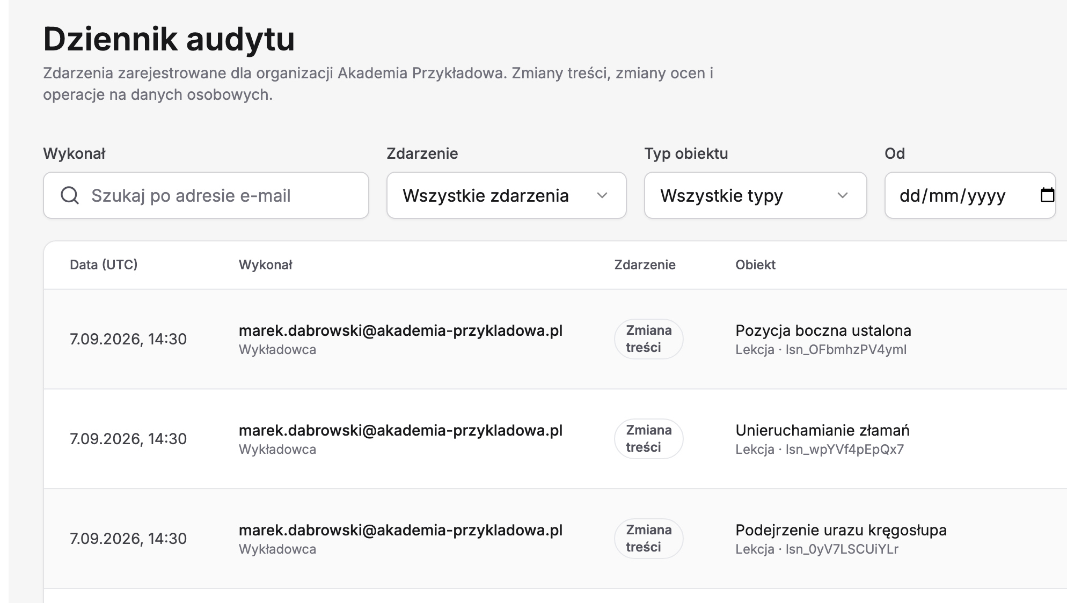The width and height of the screenshot is (1067, 603).
Task: Select 'Pozycja boczna ustalona' lesson title
Action: pos(823,330)
